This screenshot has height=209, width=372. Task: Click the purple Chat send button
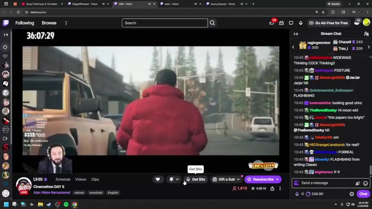tap(363, 194)
